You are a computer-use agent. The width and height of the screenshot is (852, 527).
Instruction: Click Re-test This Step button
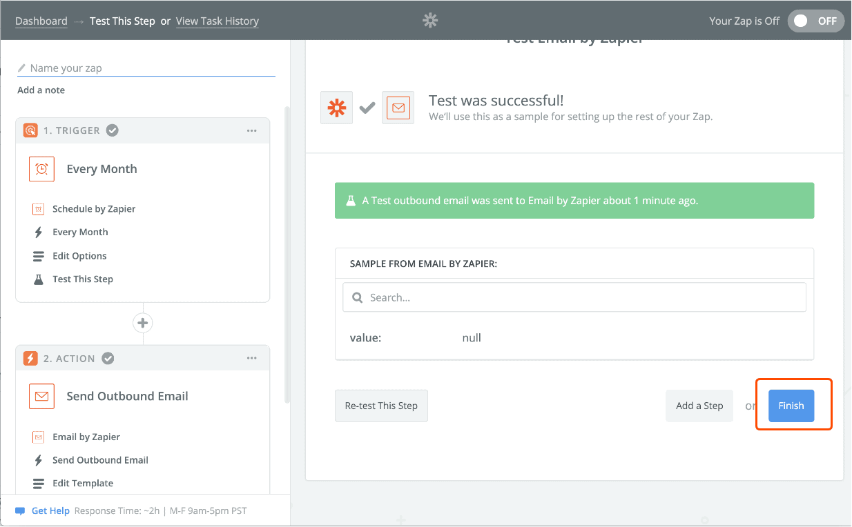381,406
